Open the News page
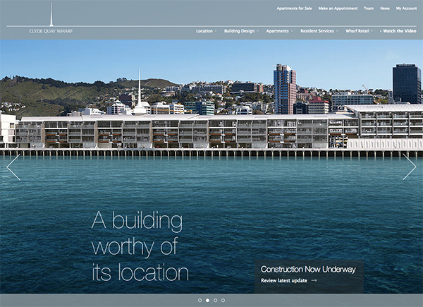423x307 pixels. click(x=385, y=8)
